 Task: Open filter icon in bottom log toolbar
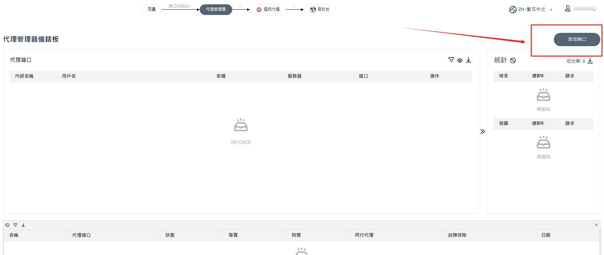click(15, 225)
